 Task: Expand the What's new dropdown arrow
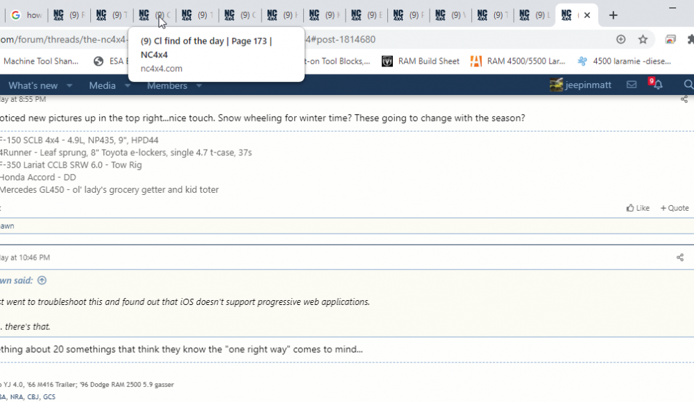[69, 86]
